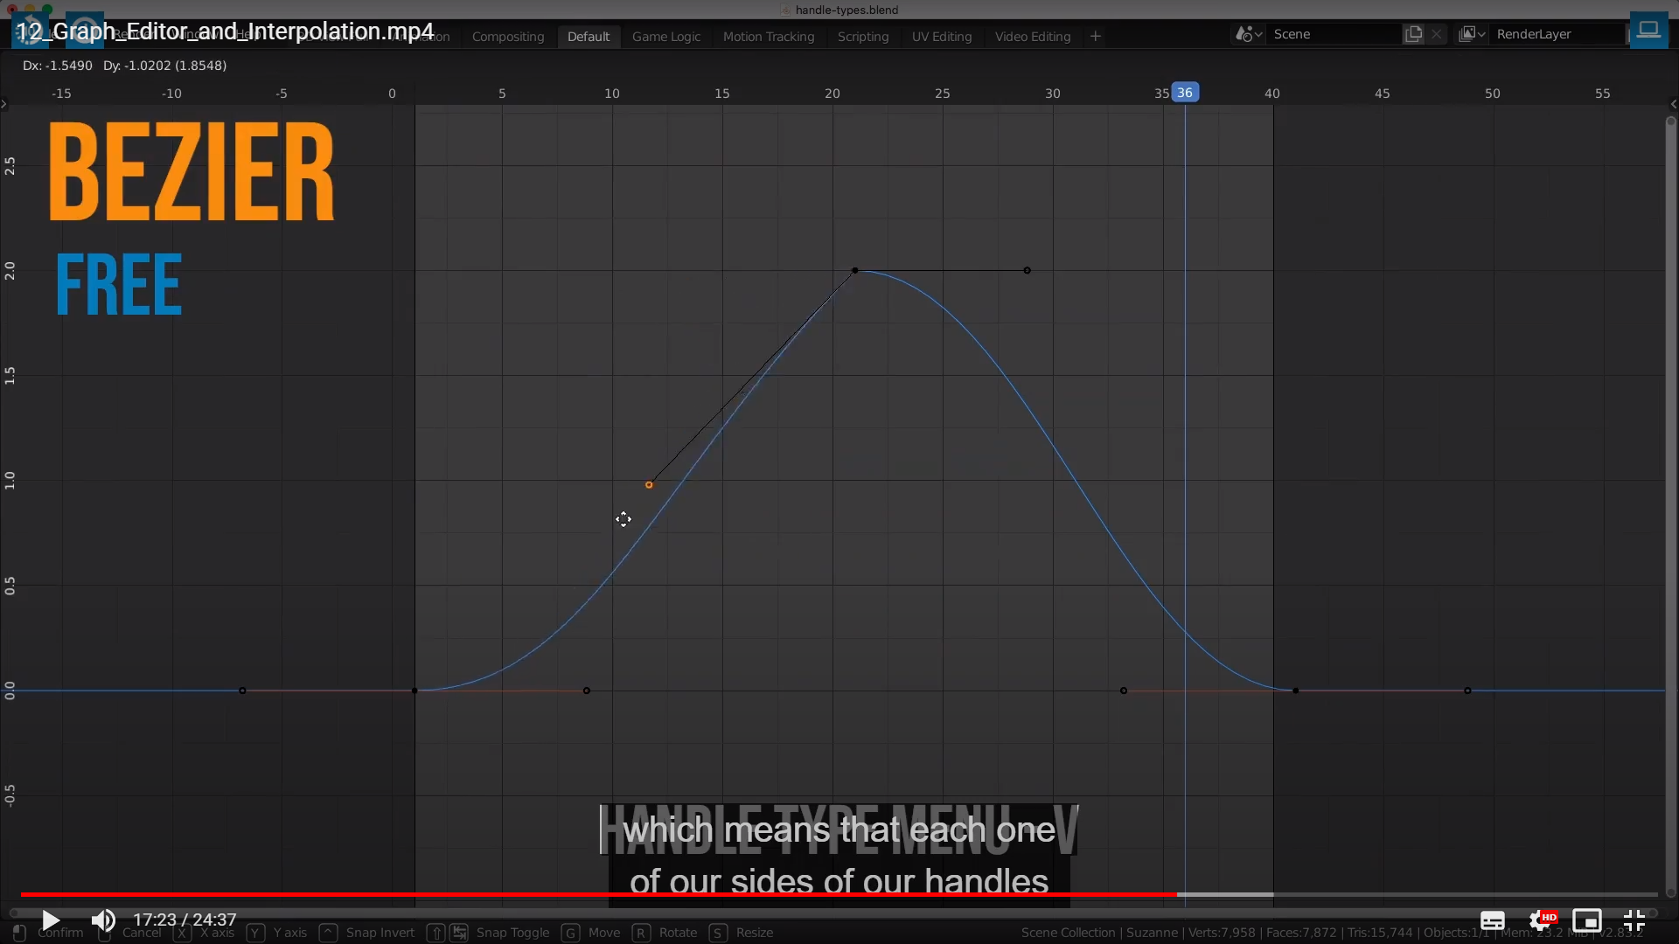Select the orange free handle point

point(649,484)
